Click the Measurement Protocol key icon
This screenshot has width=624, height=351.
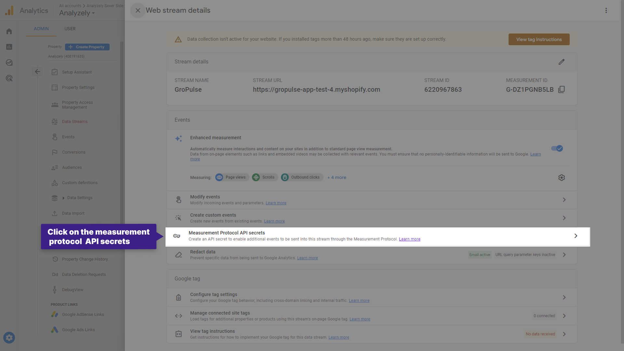(177, 236)
